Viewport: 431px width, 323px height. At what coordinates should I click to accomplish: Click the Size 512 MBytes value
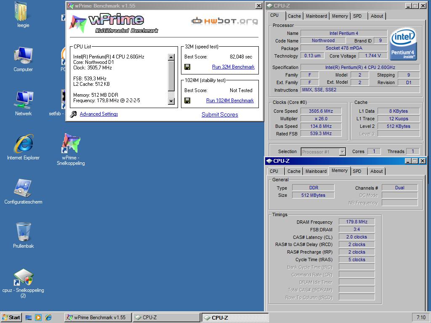(x=313, y=195)
